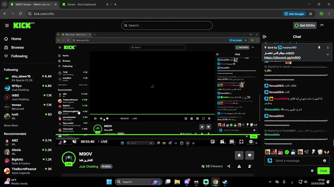
Task: Open pinned message three-dot options
Action: click(328, 48)
